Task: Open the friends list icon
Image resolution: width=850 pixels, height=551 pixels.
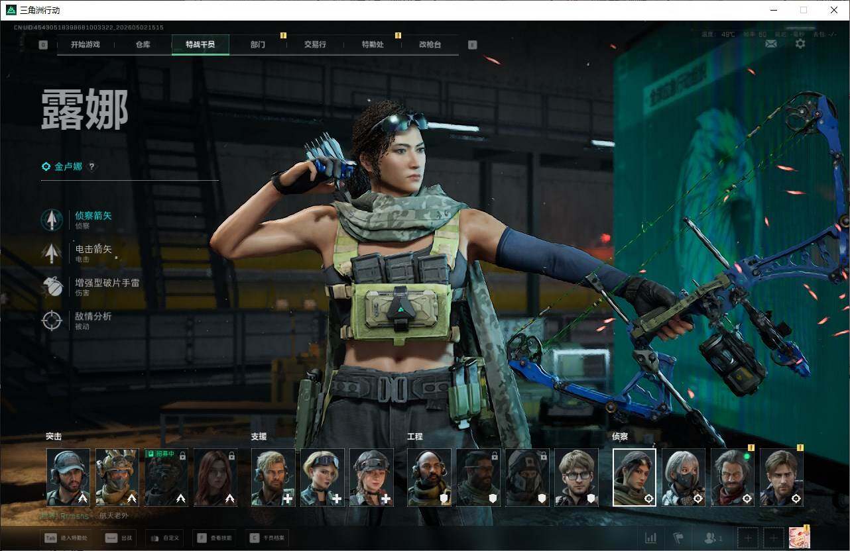Action: click(712, 538)
